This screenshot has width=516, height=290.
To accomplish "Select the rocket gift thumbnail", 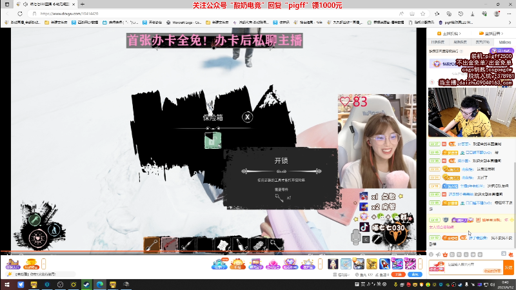I will coord(384,264).
